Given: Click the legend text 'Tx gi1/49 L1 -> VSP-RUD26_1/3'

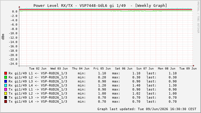Looking at the screenshot, I should pyautogui.click(x=38, y=89).
